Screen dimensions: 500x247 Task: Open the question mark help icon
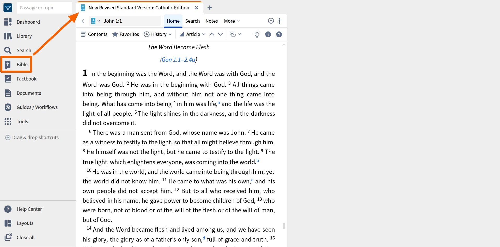coord(279,34)
